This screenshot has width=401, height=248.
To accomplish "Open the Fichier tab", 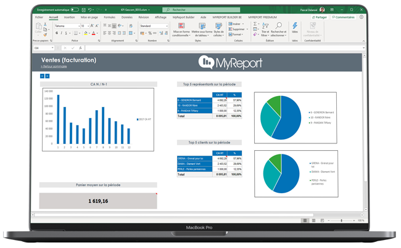I will point(39,17).
